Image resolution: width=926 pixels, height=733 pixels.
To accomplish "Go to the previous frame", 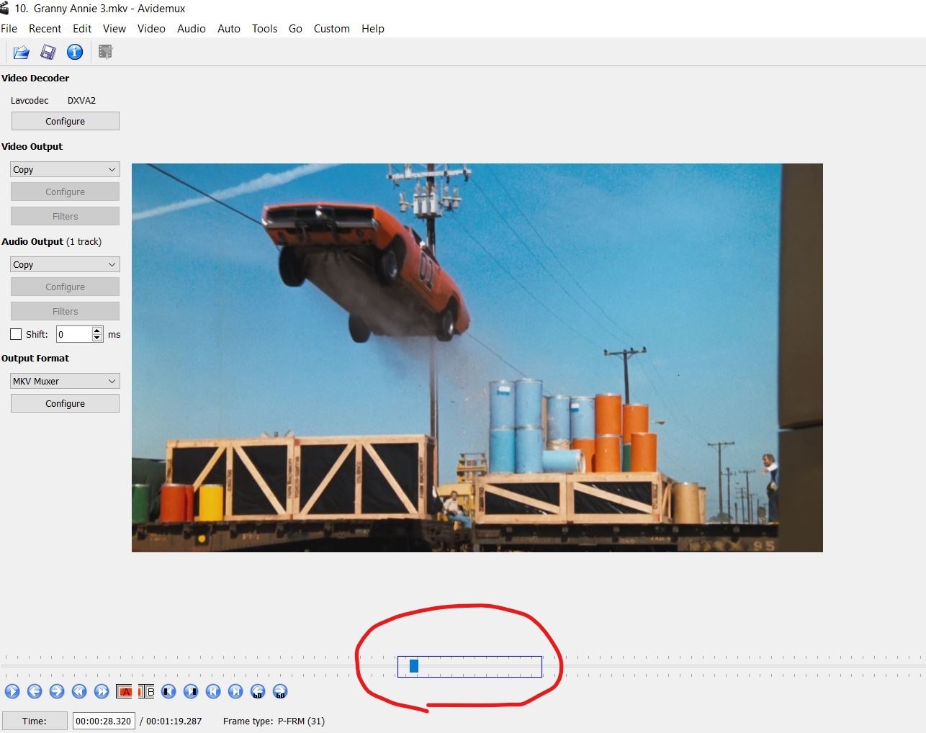I will [35, 691].
